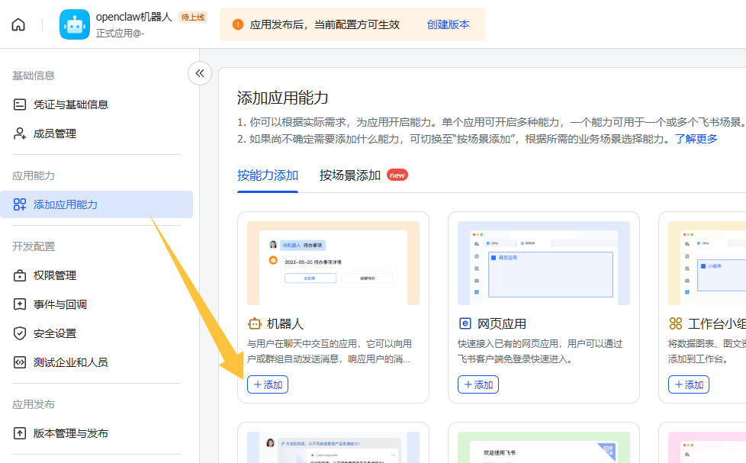
Task: Click the 添加应用能力 grid icon
Action: 18,204
